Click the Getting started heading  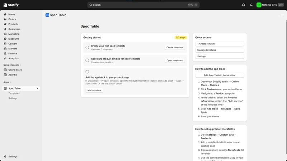tap(92, 38)
